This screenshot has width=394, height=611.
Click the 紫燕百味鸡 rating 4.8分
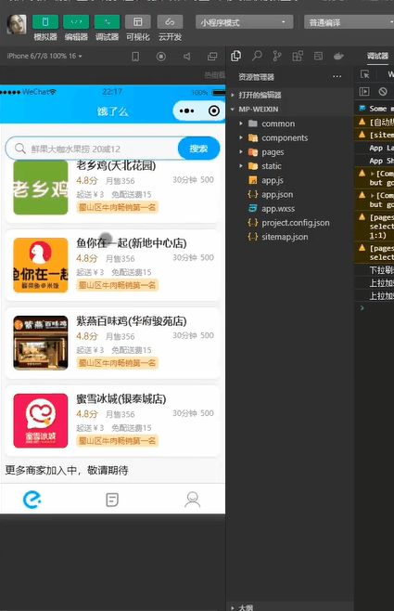click(87, 336)
